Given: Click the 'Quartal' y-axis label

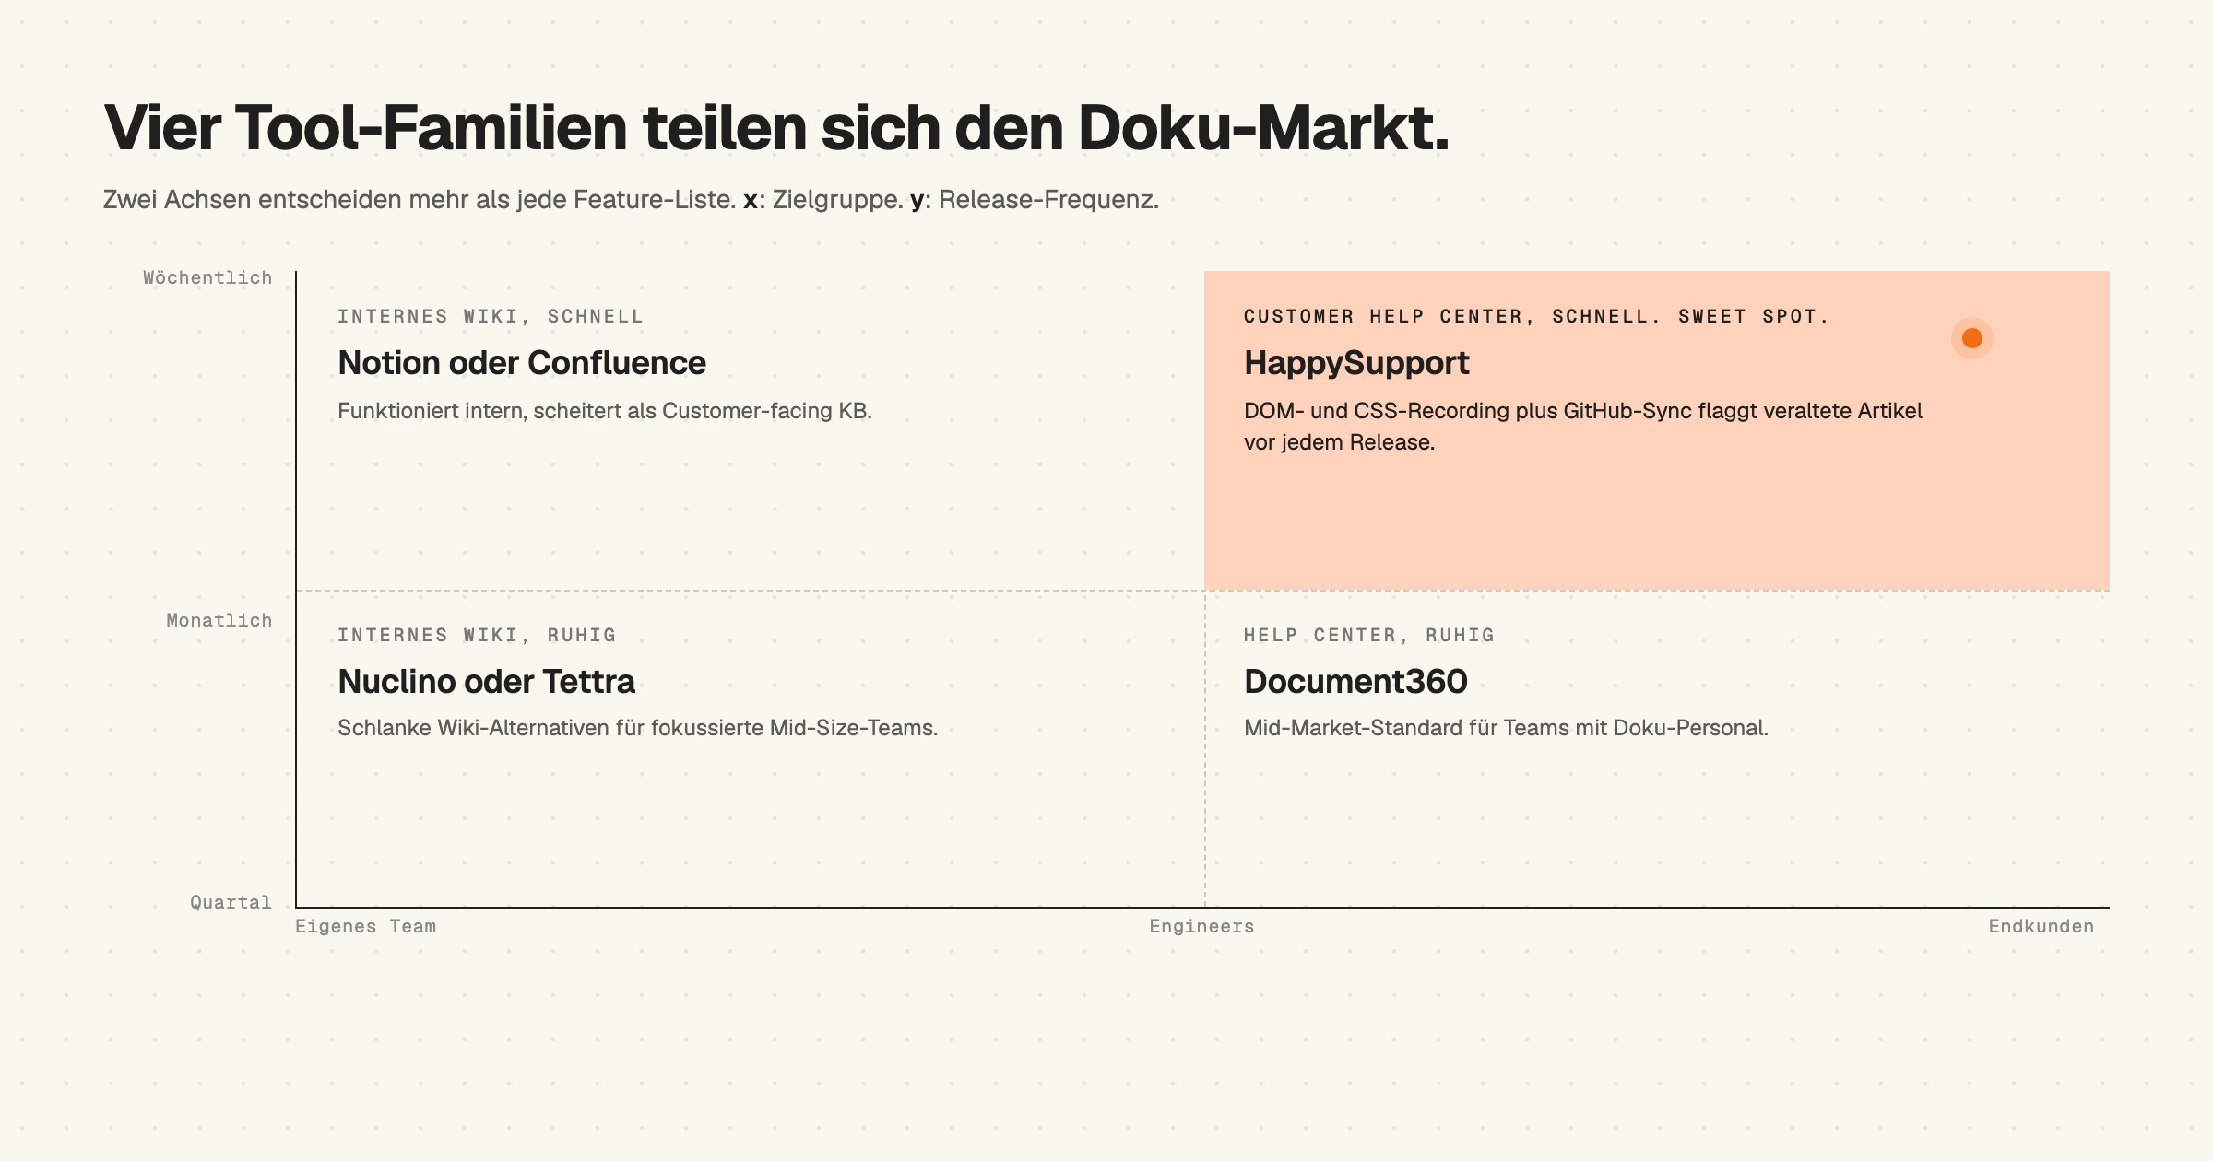Looking at the screenshot, I should pyautogui.click(x=231, y=903).
